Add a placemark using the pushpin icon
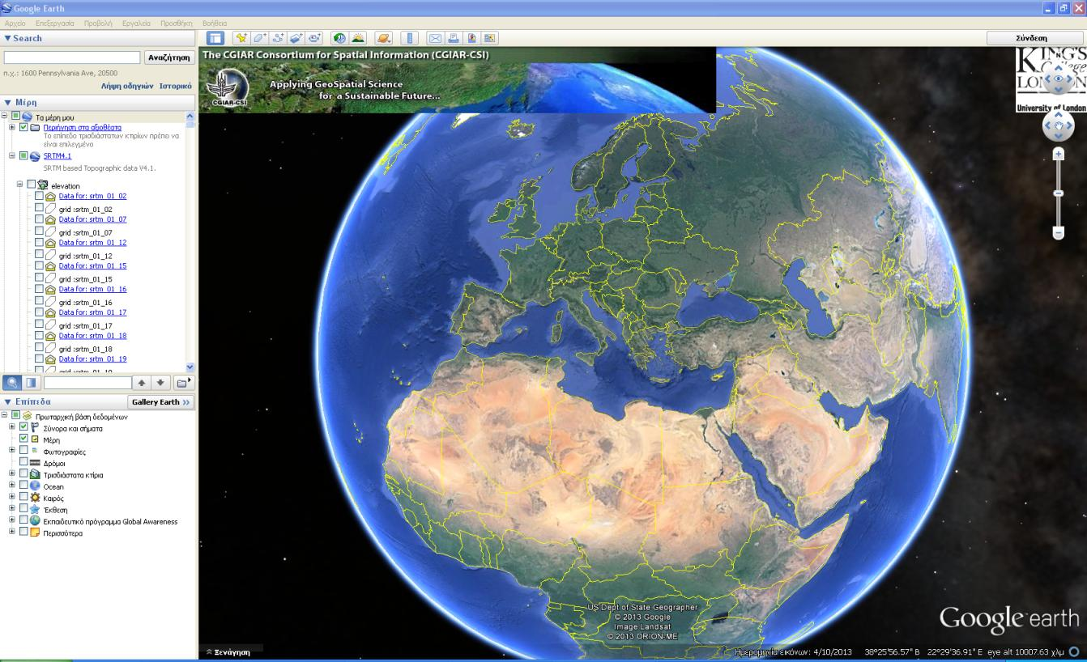The width and height of the screenshot is (1087, 662). click(x=241, y=38)
